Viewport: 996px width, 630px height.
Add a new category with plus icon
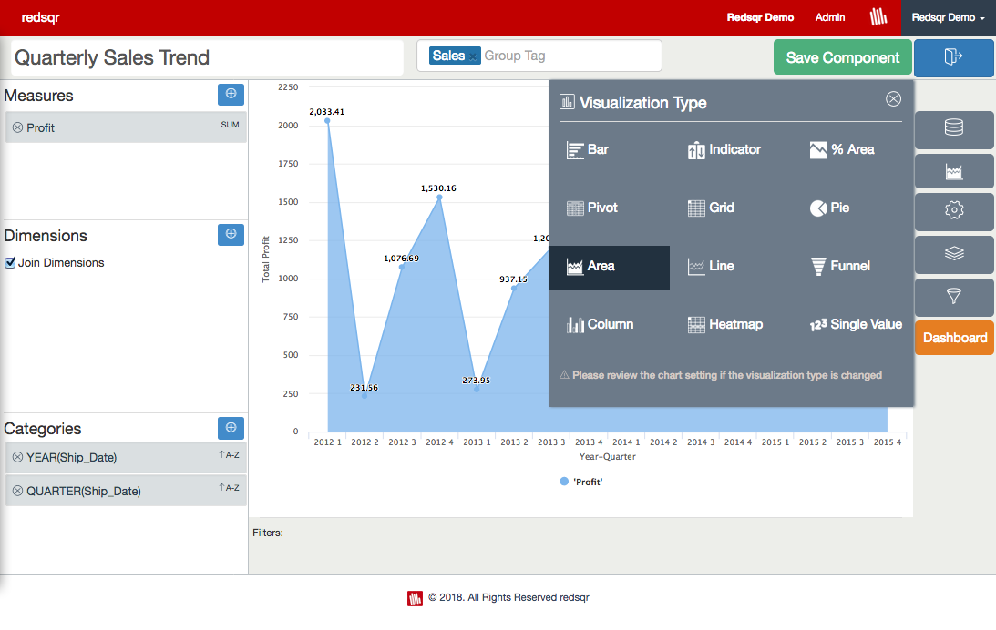click(x=231, y=428)
